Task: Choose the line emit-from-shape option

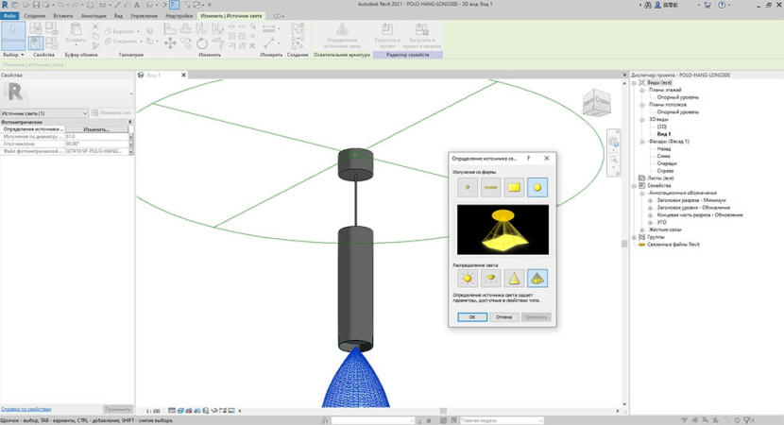Action: [x=490, y=187]
